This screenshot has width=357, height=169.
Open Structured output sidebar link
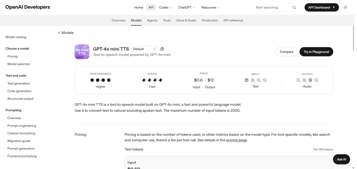(x=21, y=99)
